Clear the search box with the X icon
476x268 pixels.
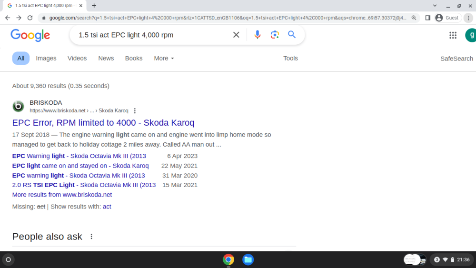pyautogui.click(x=236, y=35)
